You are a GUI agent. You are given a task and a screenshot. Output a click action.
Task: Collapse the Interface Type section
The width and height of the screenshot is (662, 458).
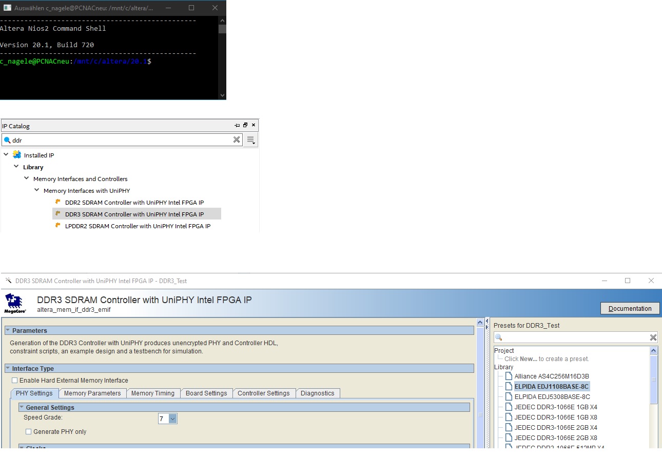(x=8, y=369)
